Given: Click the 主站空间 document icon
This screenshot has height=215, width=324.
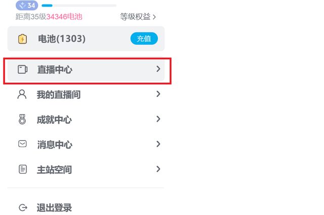Looking at the screenshot, I should click(22, 169).
